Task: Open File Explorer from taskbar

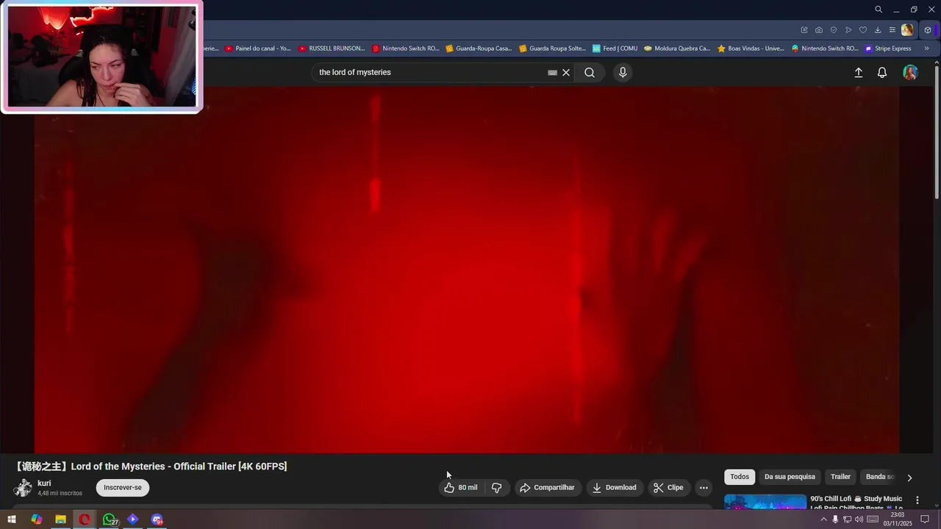Action: (x=60, y=519)
